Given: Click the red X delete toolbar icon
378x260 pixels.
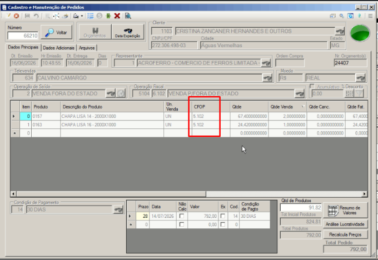Looking at the screenshot, I should (x=117, y=16).
